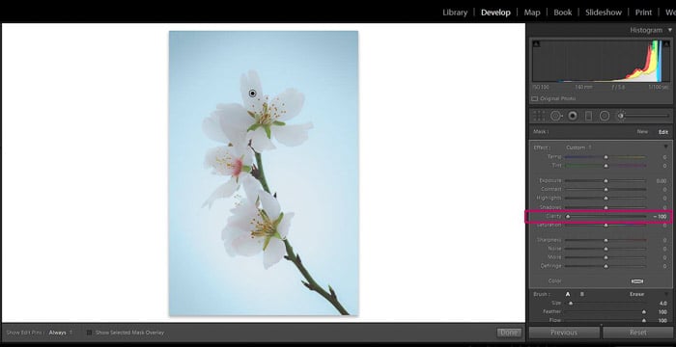This screenshot has width=676, height=347.
Task: Click the brush Size slider handle
Action: pyautogui.click(x=571, y=304)
